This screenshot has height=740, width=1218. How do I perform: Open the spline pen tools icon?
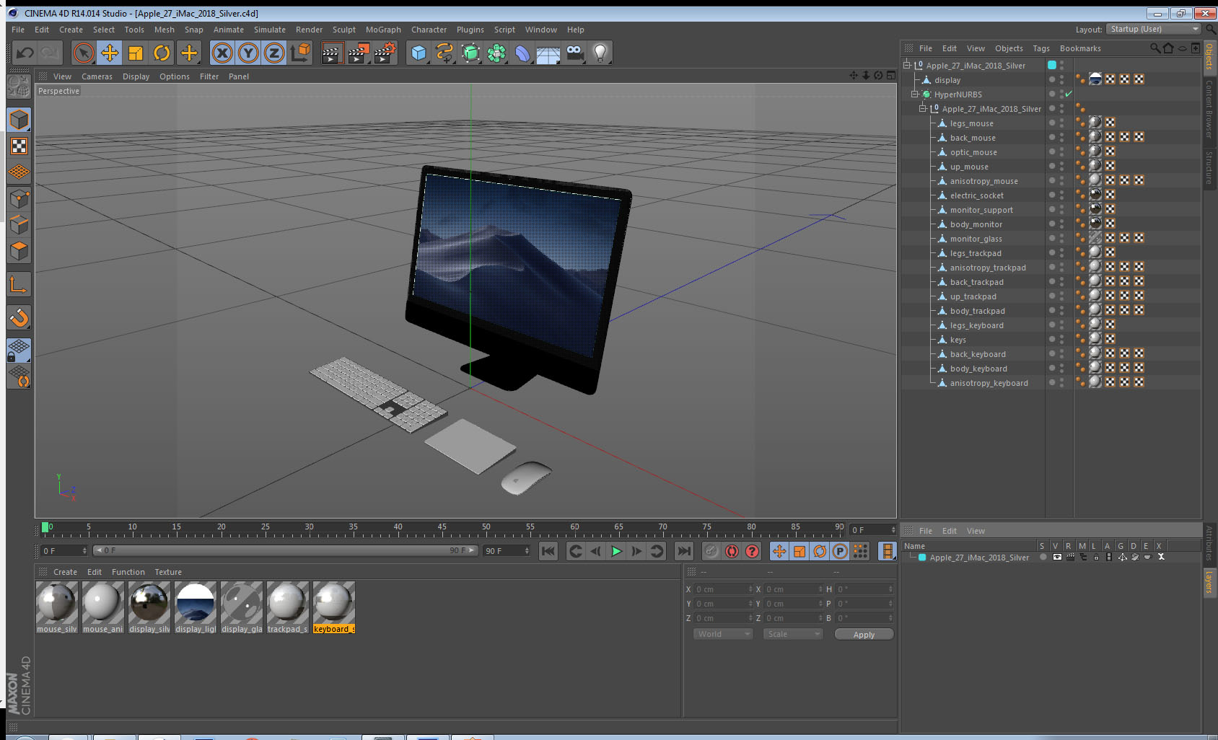(x=444, y=53)
